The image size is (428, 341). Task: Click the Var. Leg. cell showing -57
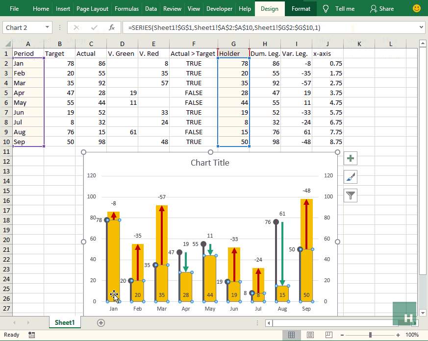click(x=297, y=83)
